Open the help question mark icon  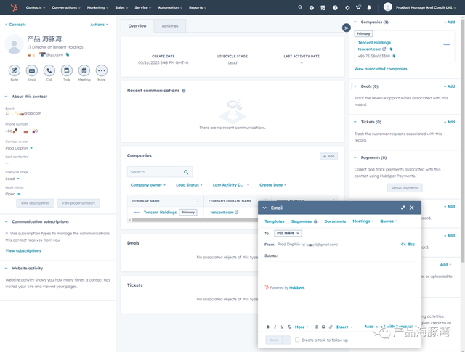tap(335, 8)
